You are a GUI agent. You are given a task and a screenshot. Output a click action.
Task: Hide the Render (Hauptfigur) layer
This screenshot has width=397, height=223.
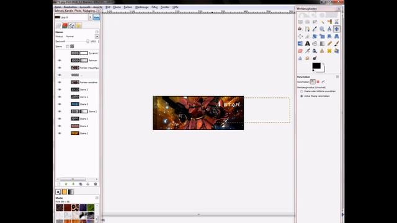coord(60,68)
